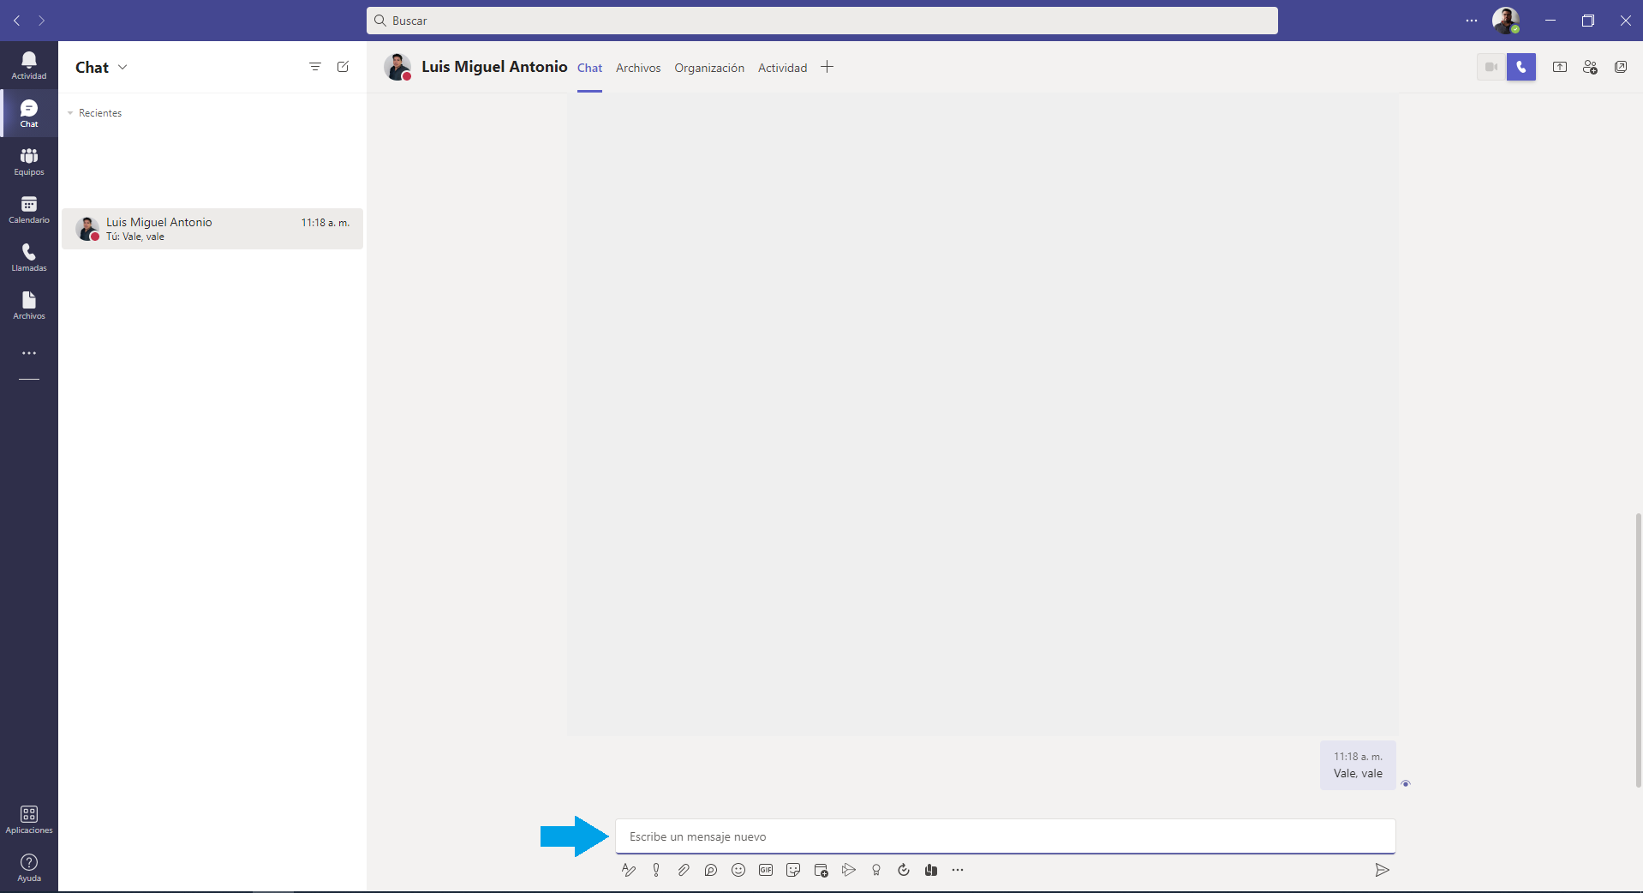Screen dimensions: 1643x893
Task: Click the 11:18 a. m. timestamp in chat list
Action: point(325,223)
